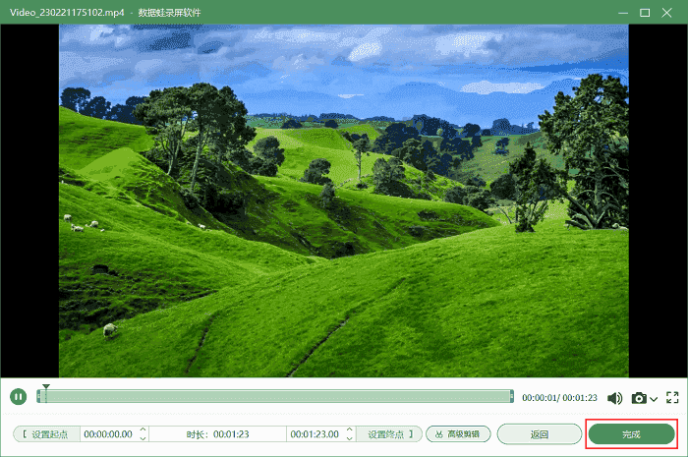688x457 pixels.
Task: Click the 返回 back button
Action: pos(540,434)
